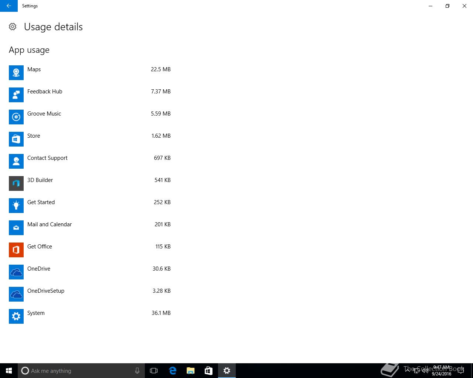Click the 1.62 MB usage value
Screen dimensions: 473x378
click(161, 136)
